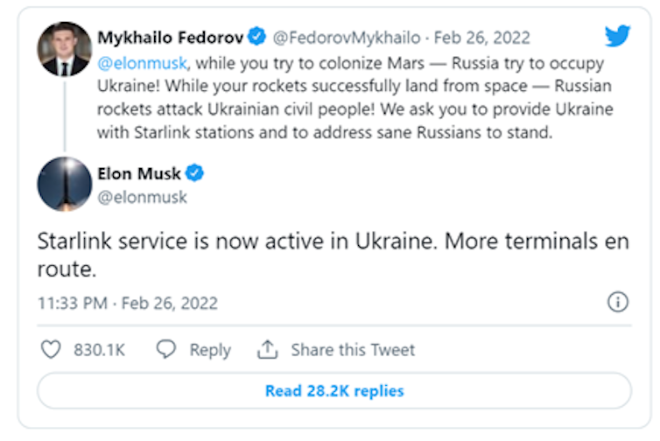The width and height of the screenshot is (660, 441).
Task: Open the tweet info circle icon
Action: pos(617,303)
